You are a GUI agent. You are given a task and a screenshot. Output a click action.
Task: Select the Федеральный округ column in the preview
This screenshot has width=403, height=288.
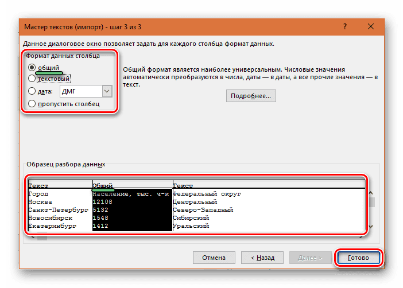(207, 194)
